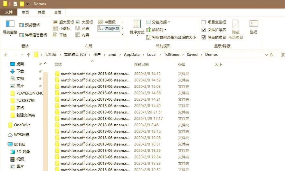Image resolution: width=285 pixels, height=171 pixels.
Task: Toggle the 详细信息窗格 details pane
Action: coord(33,35)
